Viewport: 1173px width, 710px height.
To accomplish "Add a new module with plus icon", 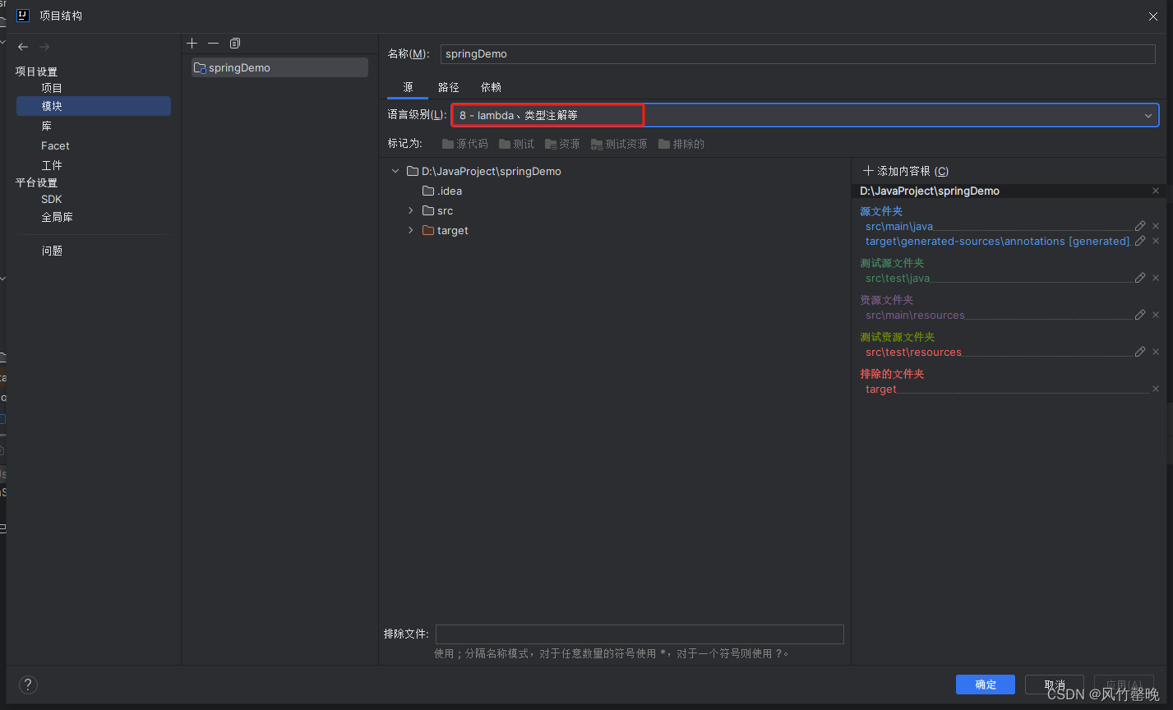I will coord(192,43).
